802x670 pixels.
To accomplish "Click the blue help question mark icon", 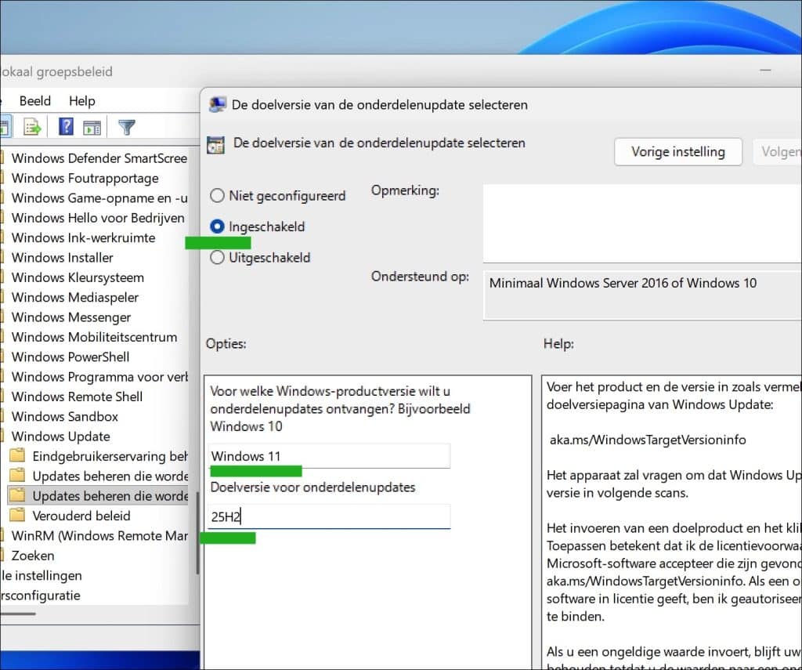I will (x=66, y=126).
